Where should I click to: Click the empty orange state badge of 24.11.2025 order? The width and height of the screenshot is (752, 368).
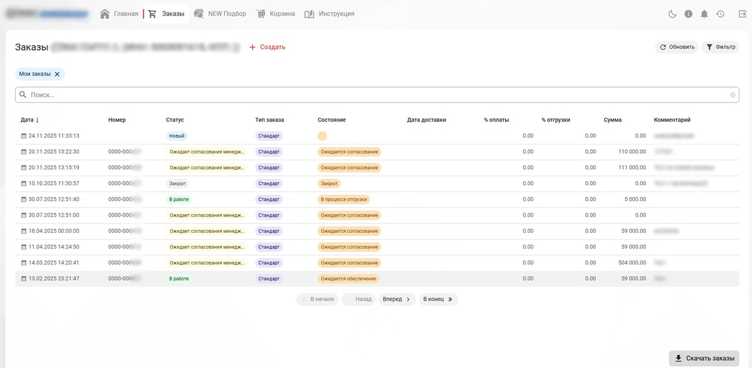[x=323, y=136]
